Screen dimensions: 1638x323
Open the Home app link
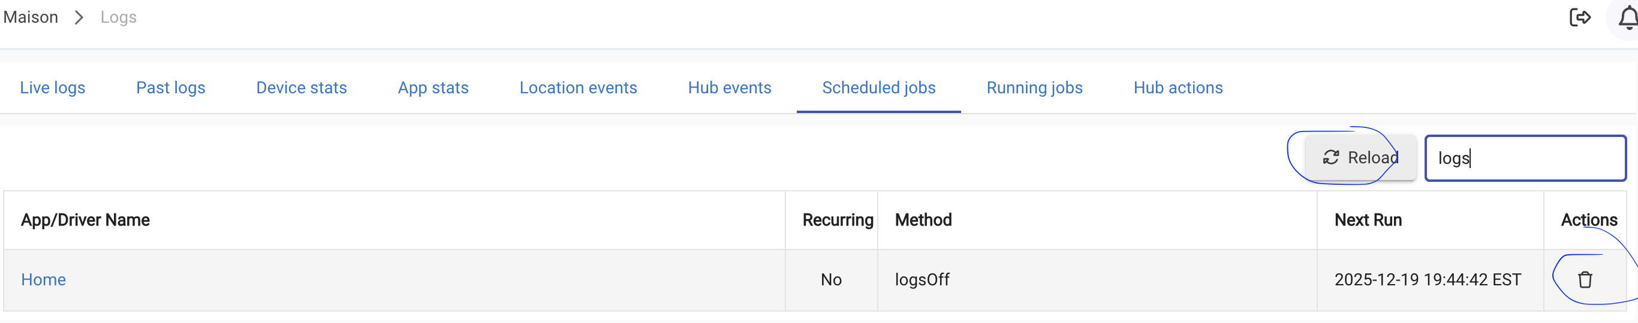43,280
